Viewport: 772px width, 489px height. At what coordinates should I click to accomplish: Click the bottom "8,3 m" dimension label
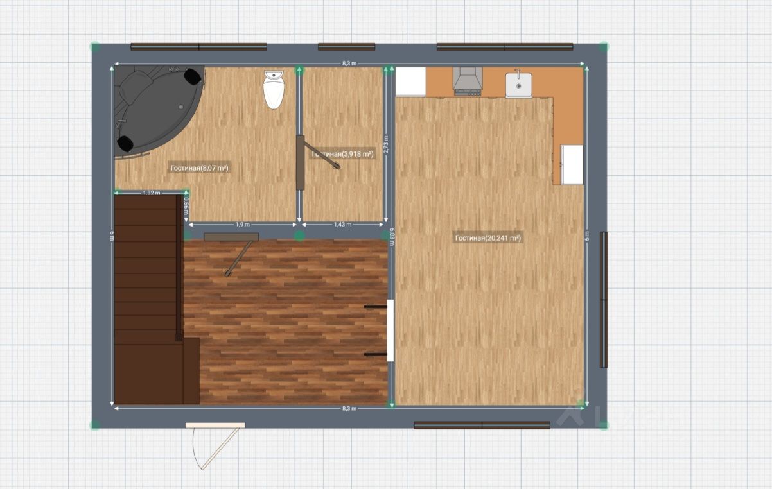click(349, 408)
